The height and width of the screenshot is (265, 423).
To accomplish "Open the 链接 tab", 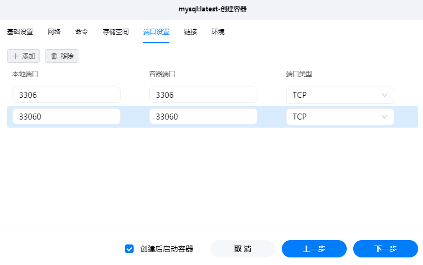I will (190, 32).
